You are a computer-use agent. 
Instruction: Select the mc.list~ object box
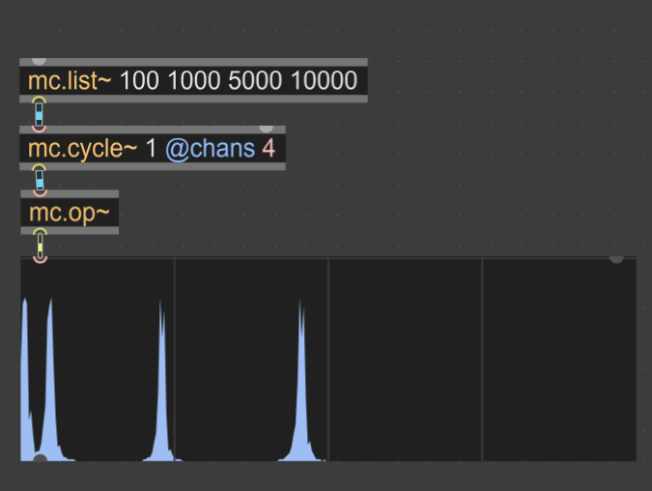click(x=192, y=81)
